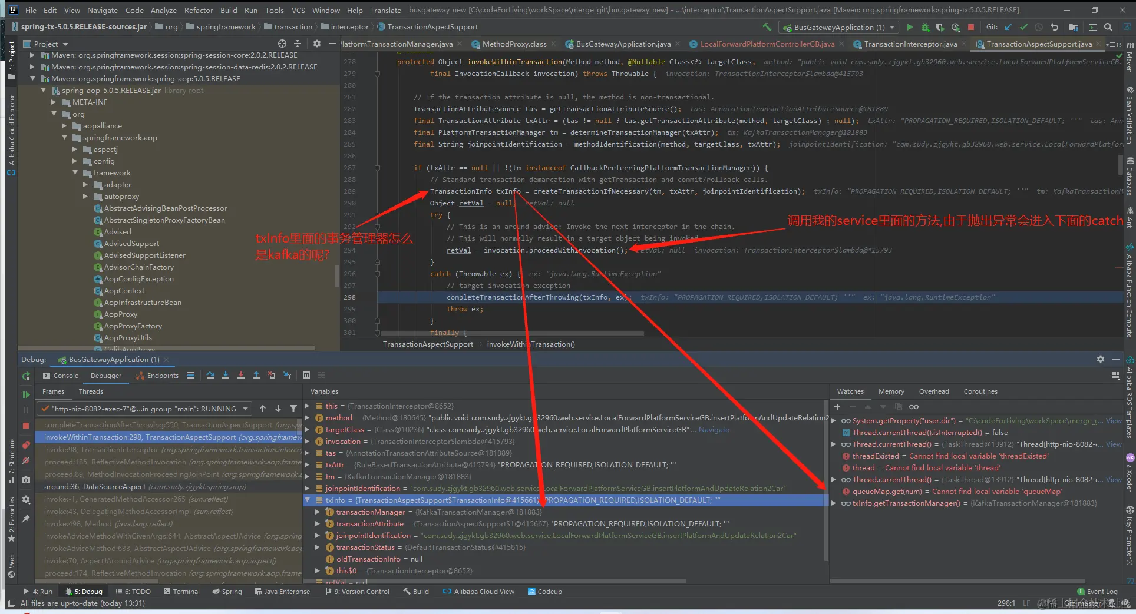Click Git update project arrow icon
The width and height of the screenshot is (1136, 614).
click(1008, 27)
